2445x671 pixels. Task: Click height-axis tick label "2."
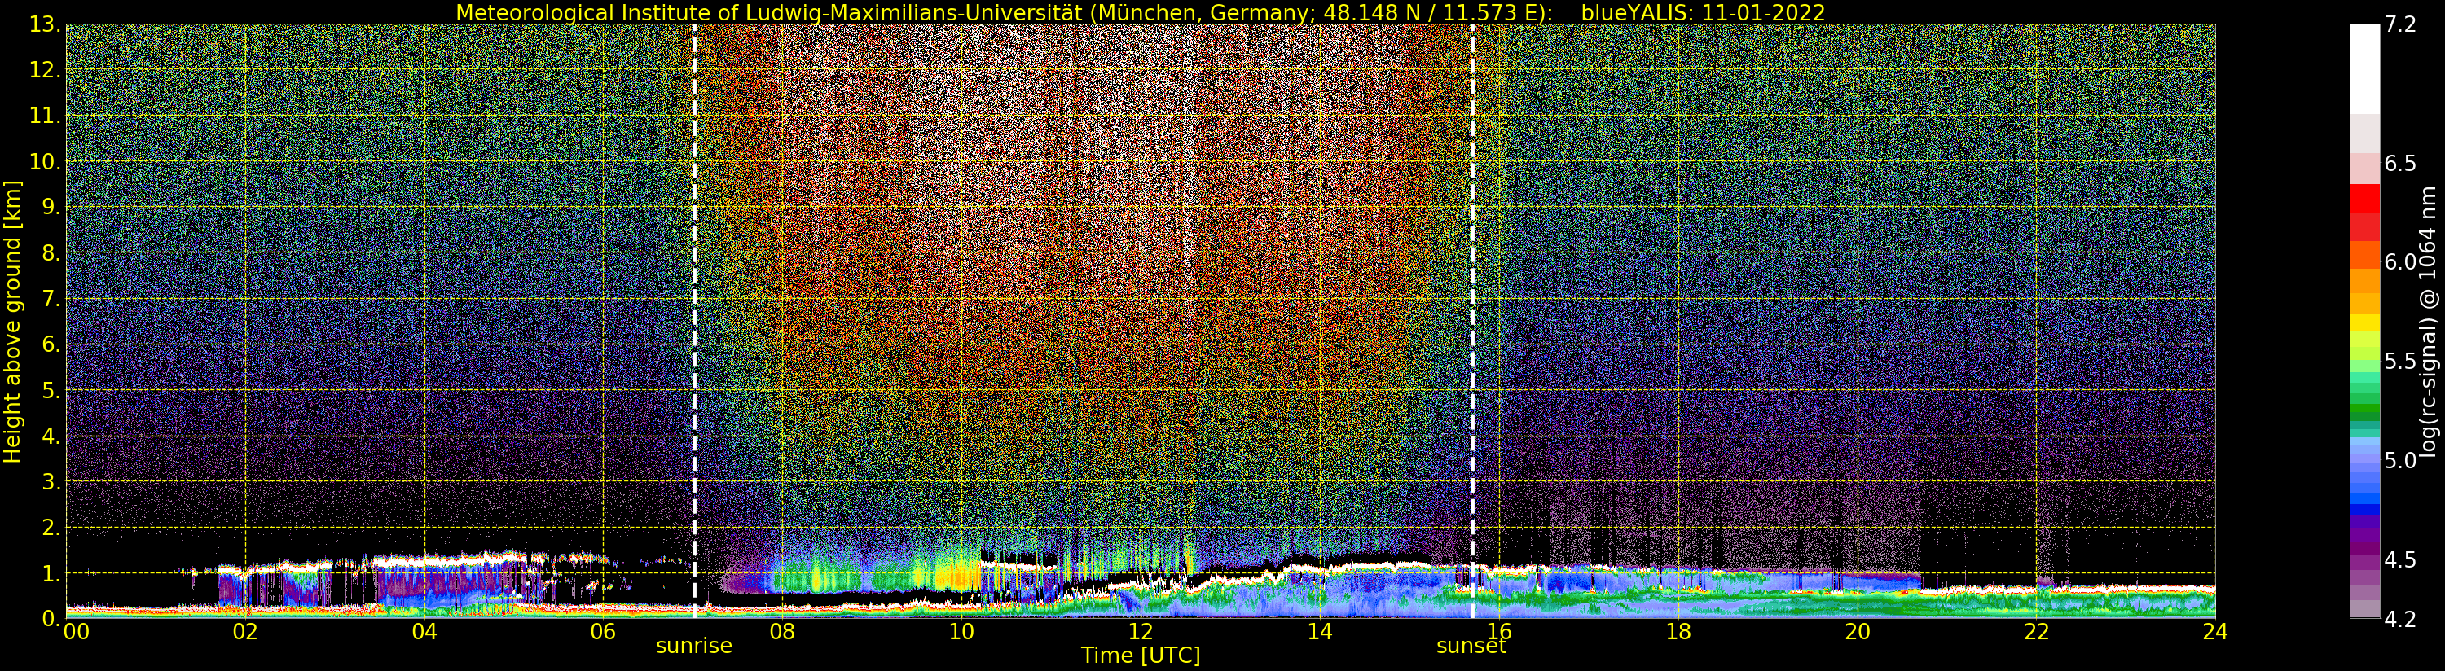[51, 527]
